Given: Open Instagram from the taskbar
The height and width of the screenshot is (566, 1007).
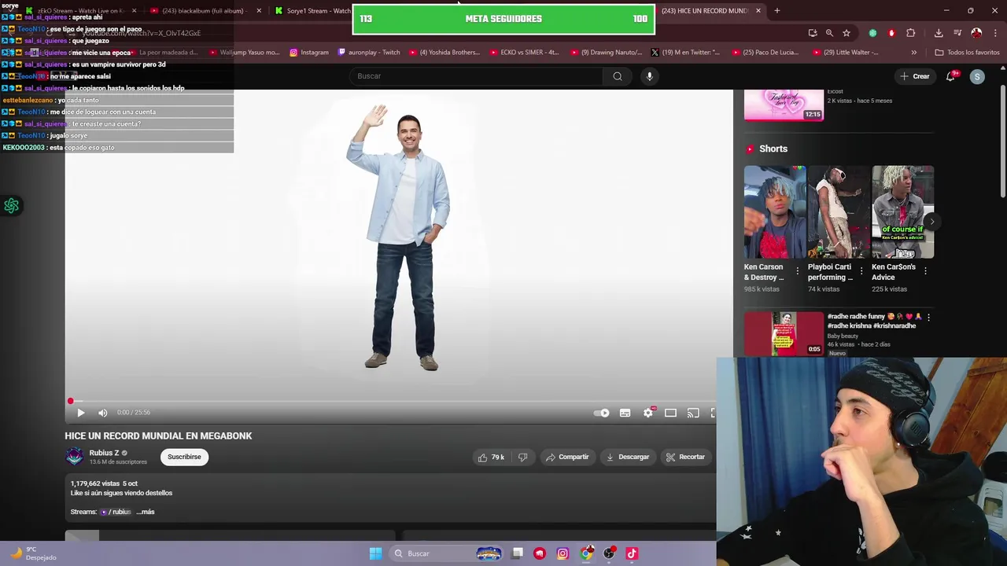Looking at the screenshot, I should pyautogui.click(x=563, y=553).
